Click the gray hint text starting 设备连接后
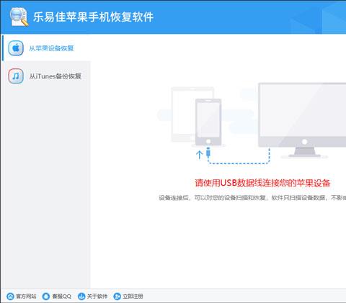 pos(252,198)
